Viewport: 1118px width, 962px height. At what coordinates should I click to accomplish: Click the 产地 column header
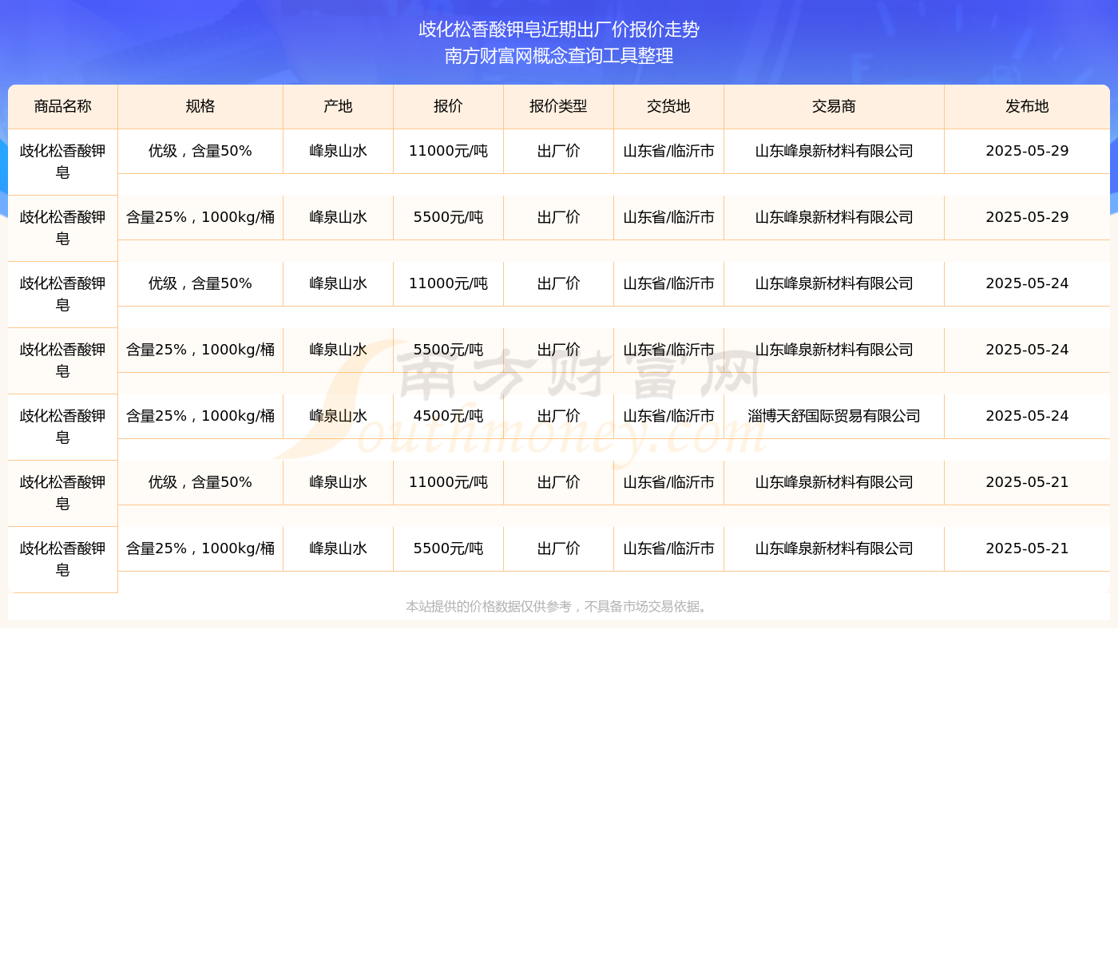[x=339, y=106]
